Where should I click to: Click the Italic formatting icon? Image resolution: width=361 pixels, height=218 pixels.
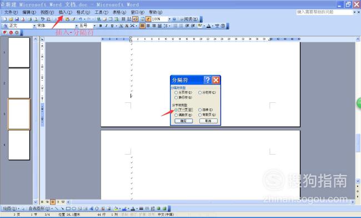click(106, 26)
